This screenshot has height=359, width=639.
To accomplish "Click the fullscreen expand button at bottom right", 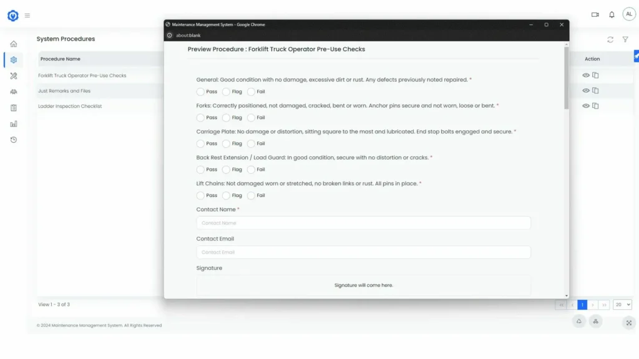I will (628, 322).
